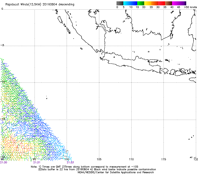Click the '110' longitude label
Image resolution: width=198 pixels, height=174 pixels.
point(131,159)
